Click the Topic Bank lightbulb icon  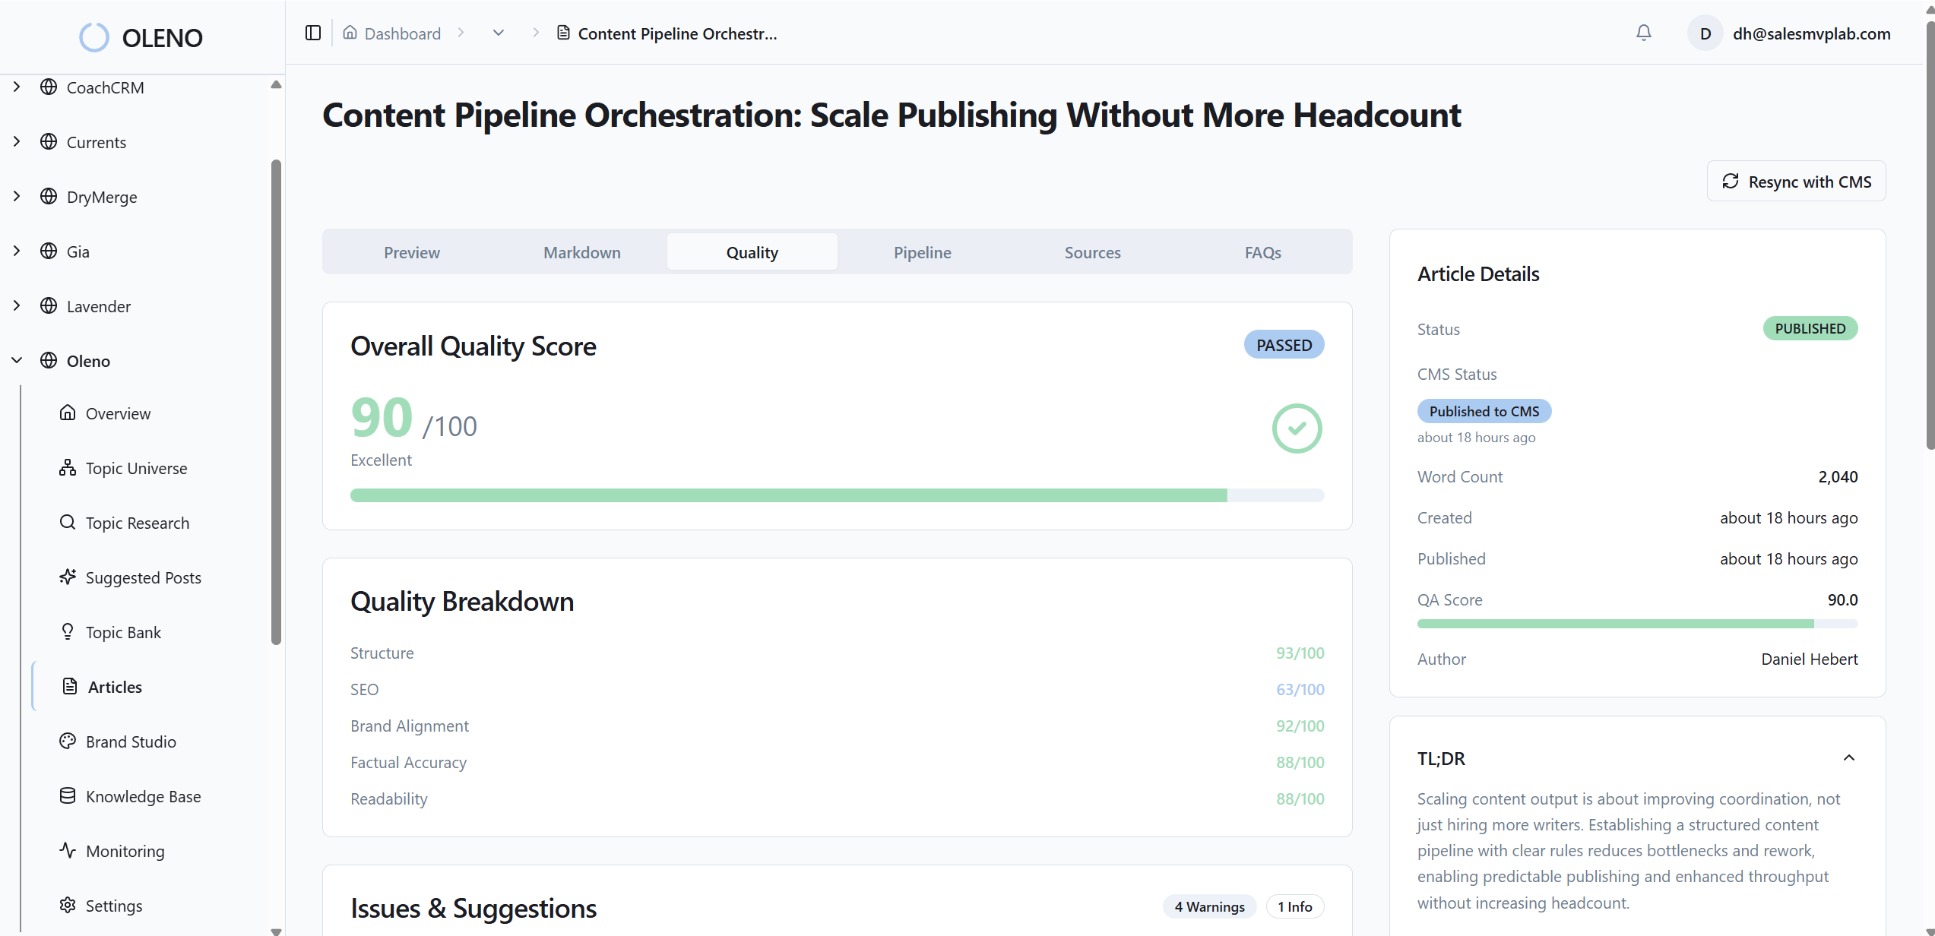67,631
